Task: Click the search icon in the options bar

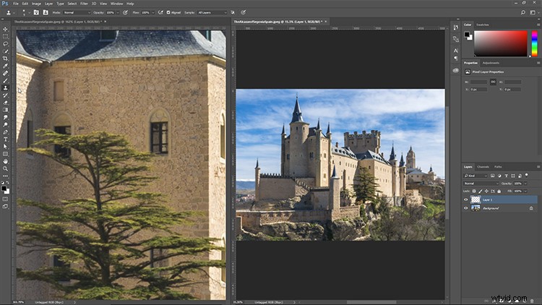Action: 523,12
